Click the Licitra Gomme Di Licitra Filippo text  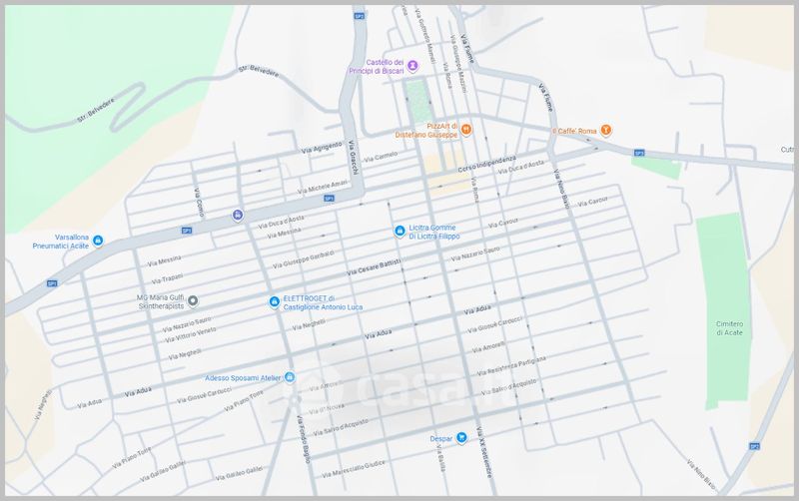pos(434,233)
